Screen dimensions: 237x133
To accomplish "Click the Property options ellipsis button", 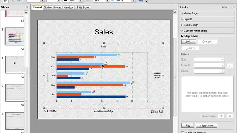I will 230,65.
